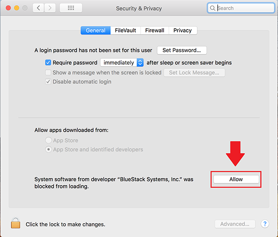Select the App Store radio option
This screenshot has height=237, width=278.
point(48,140)
